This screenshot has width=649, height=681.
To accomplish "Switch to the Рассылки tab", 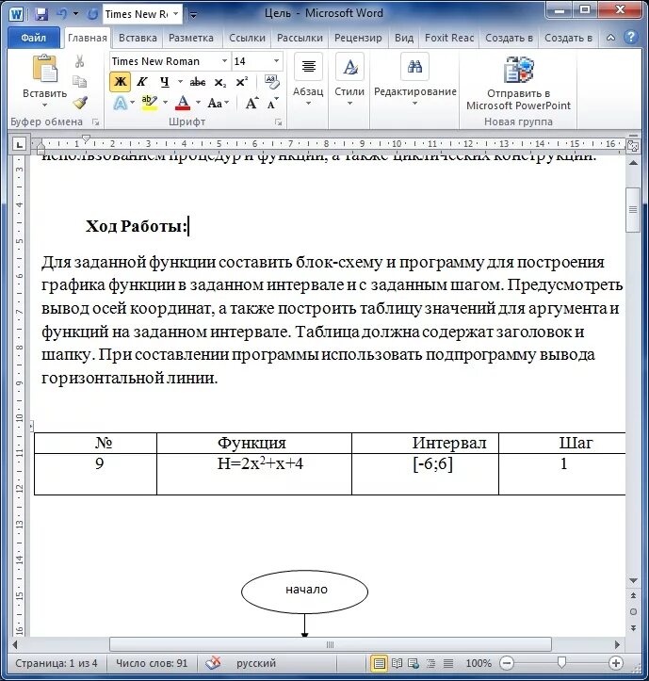I will tap(300, 39).
